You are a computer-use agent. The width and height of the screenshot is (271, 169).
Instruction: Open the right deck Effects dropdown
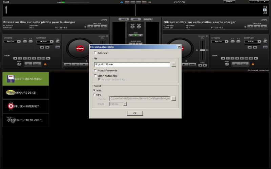(x=220, y=41)
